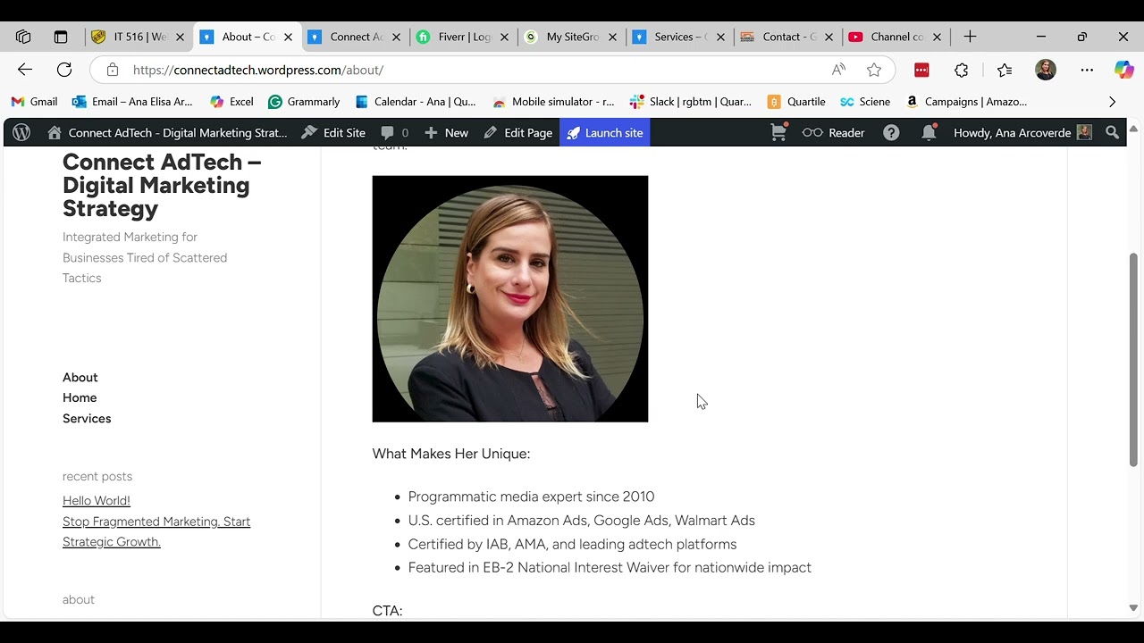Add this page to favorites star
This screenshot has height=643, width=1144.
[874, 70]
